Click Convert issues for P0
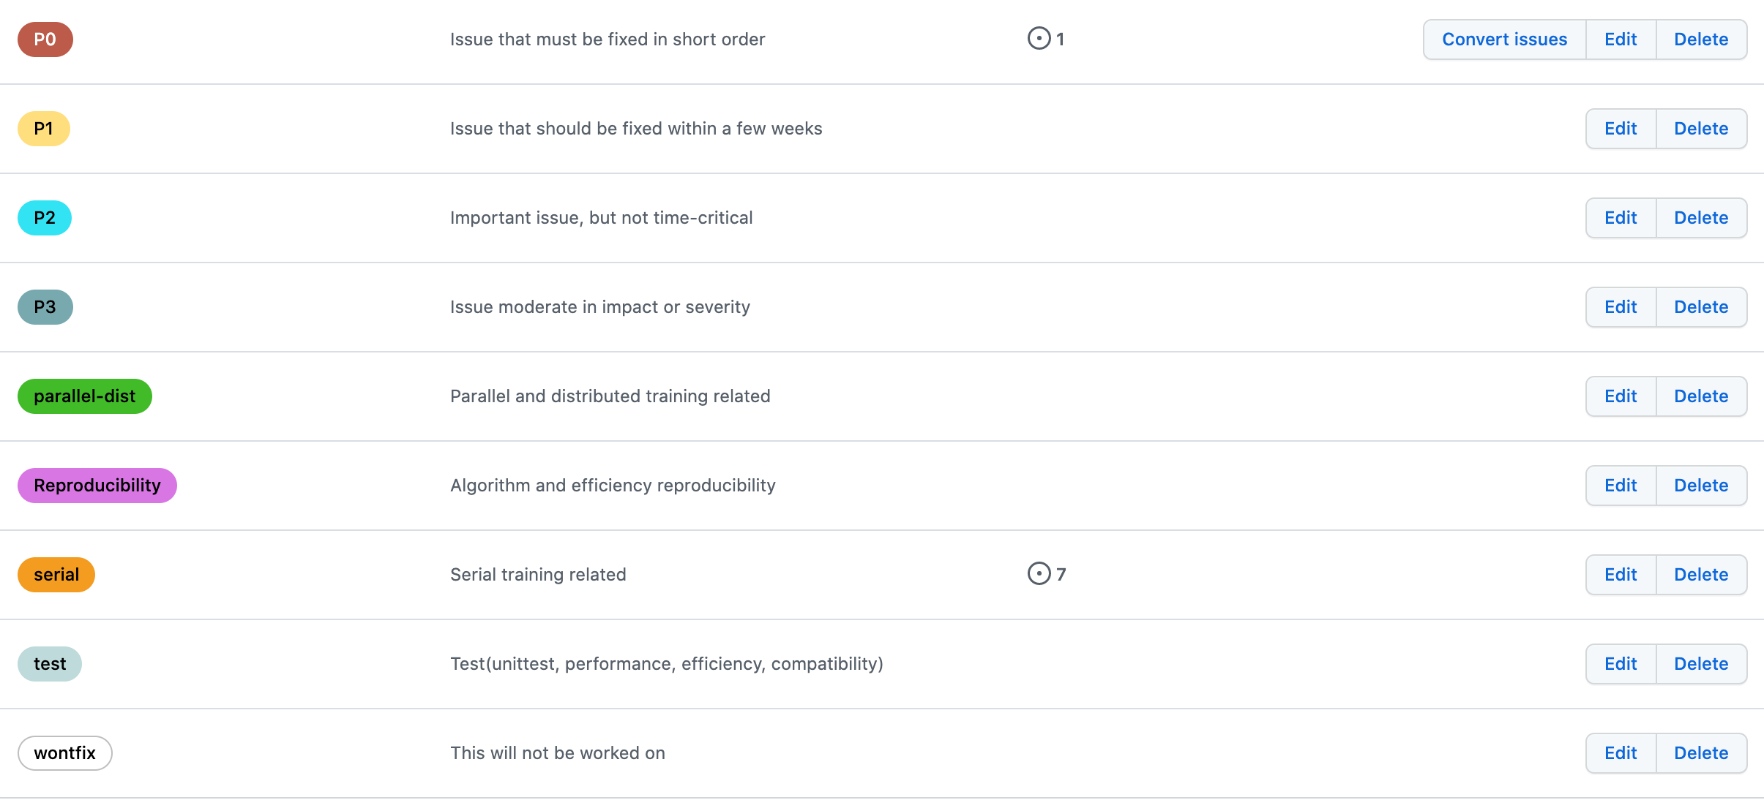1764x800 pixels. 1504,39
